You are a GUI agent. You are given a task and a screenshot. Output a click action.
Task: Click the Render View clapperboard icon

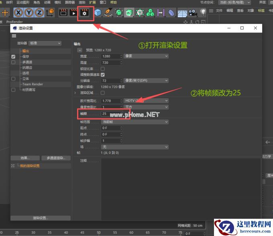[63, 13]
